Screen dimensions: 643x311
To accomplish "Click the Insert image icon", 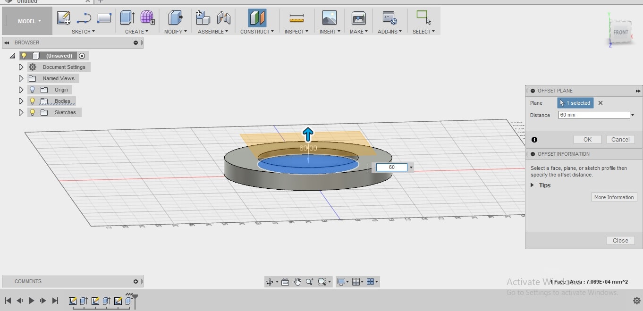I will point(329,18).
